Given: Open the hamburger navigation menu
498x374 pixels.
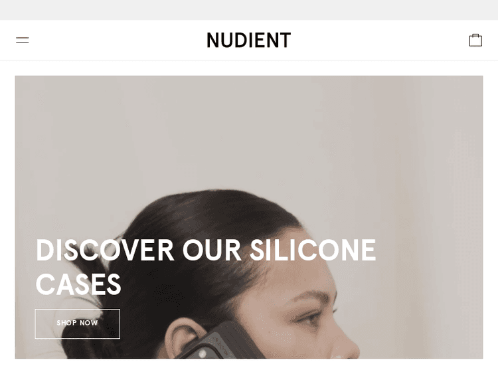Looking at the screenshot, I should point(22,40).
